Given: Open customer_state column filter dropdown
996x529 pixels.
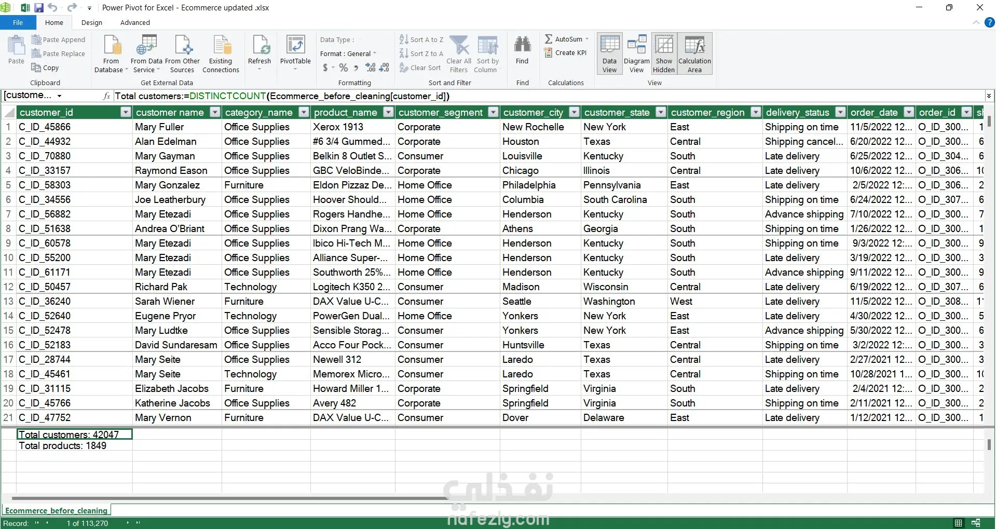Looking at the screenshot, I should click(x=661, y=112).
